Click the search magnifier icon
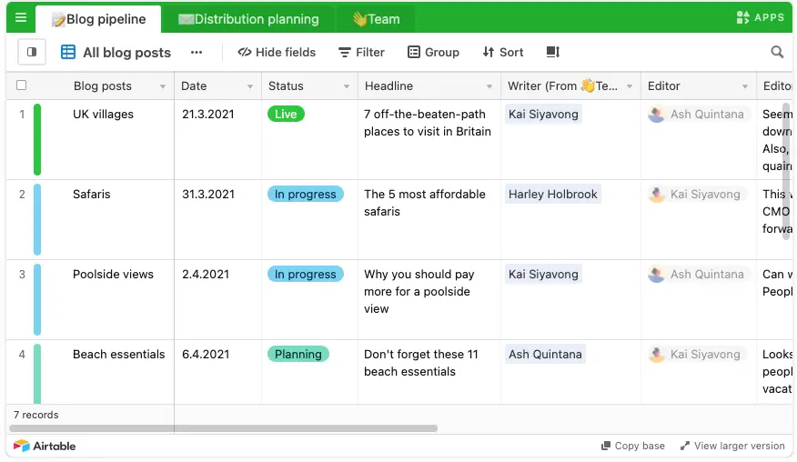The height and width of the screenshot is (462, 797). pos(777,52)
